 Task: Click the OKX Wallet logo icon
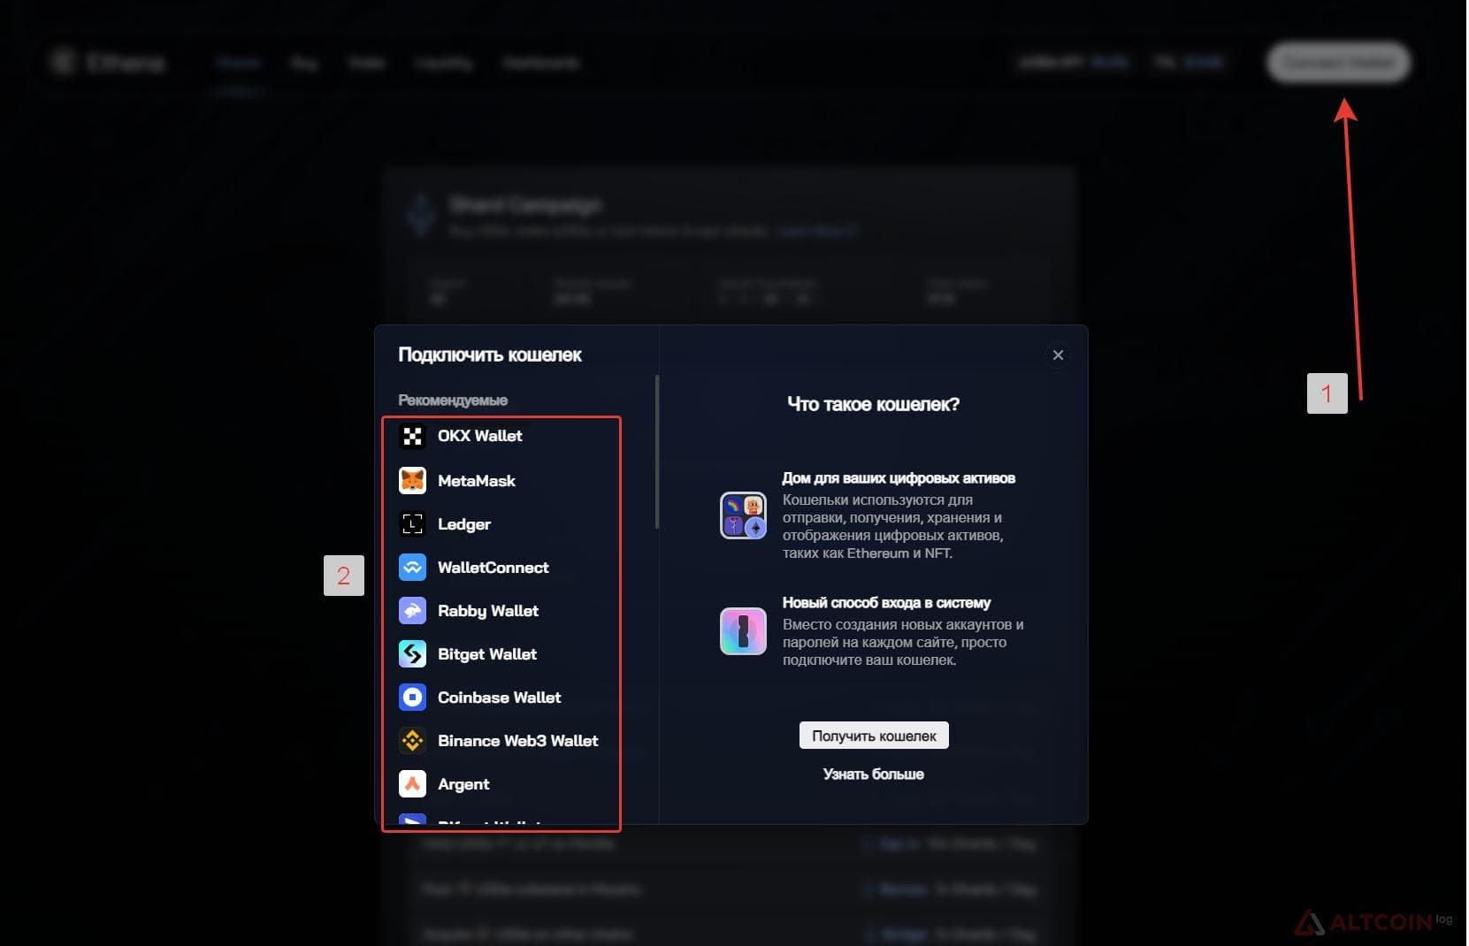click(412, 437)
